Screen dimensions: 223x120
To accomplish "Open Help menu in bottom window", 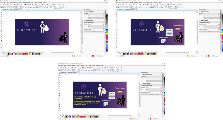I will point(102,65).
